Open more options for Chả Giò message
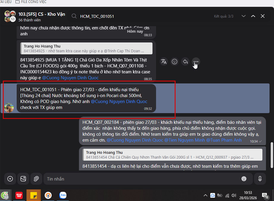 196,61
